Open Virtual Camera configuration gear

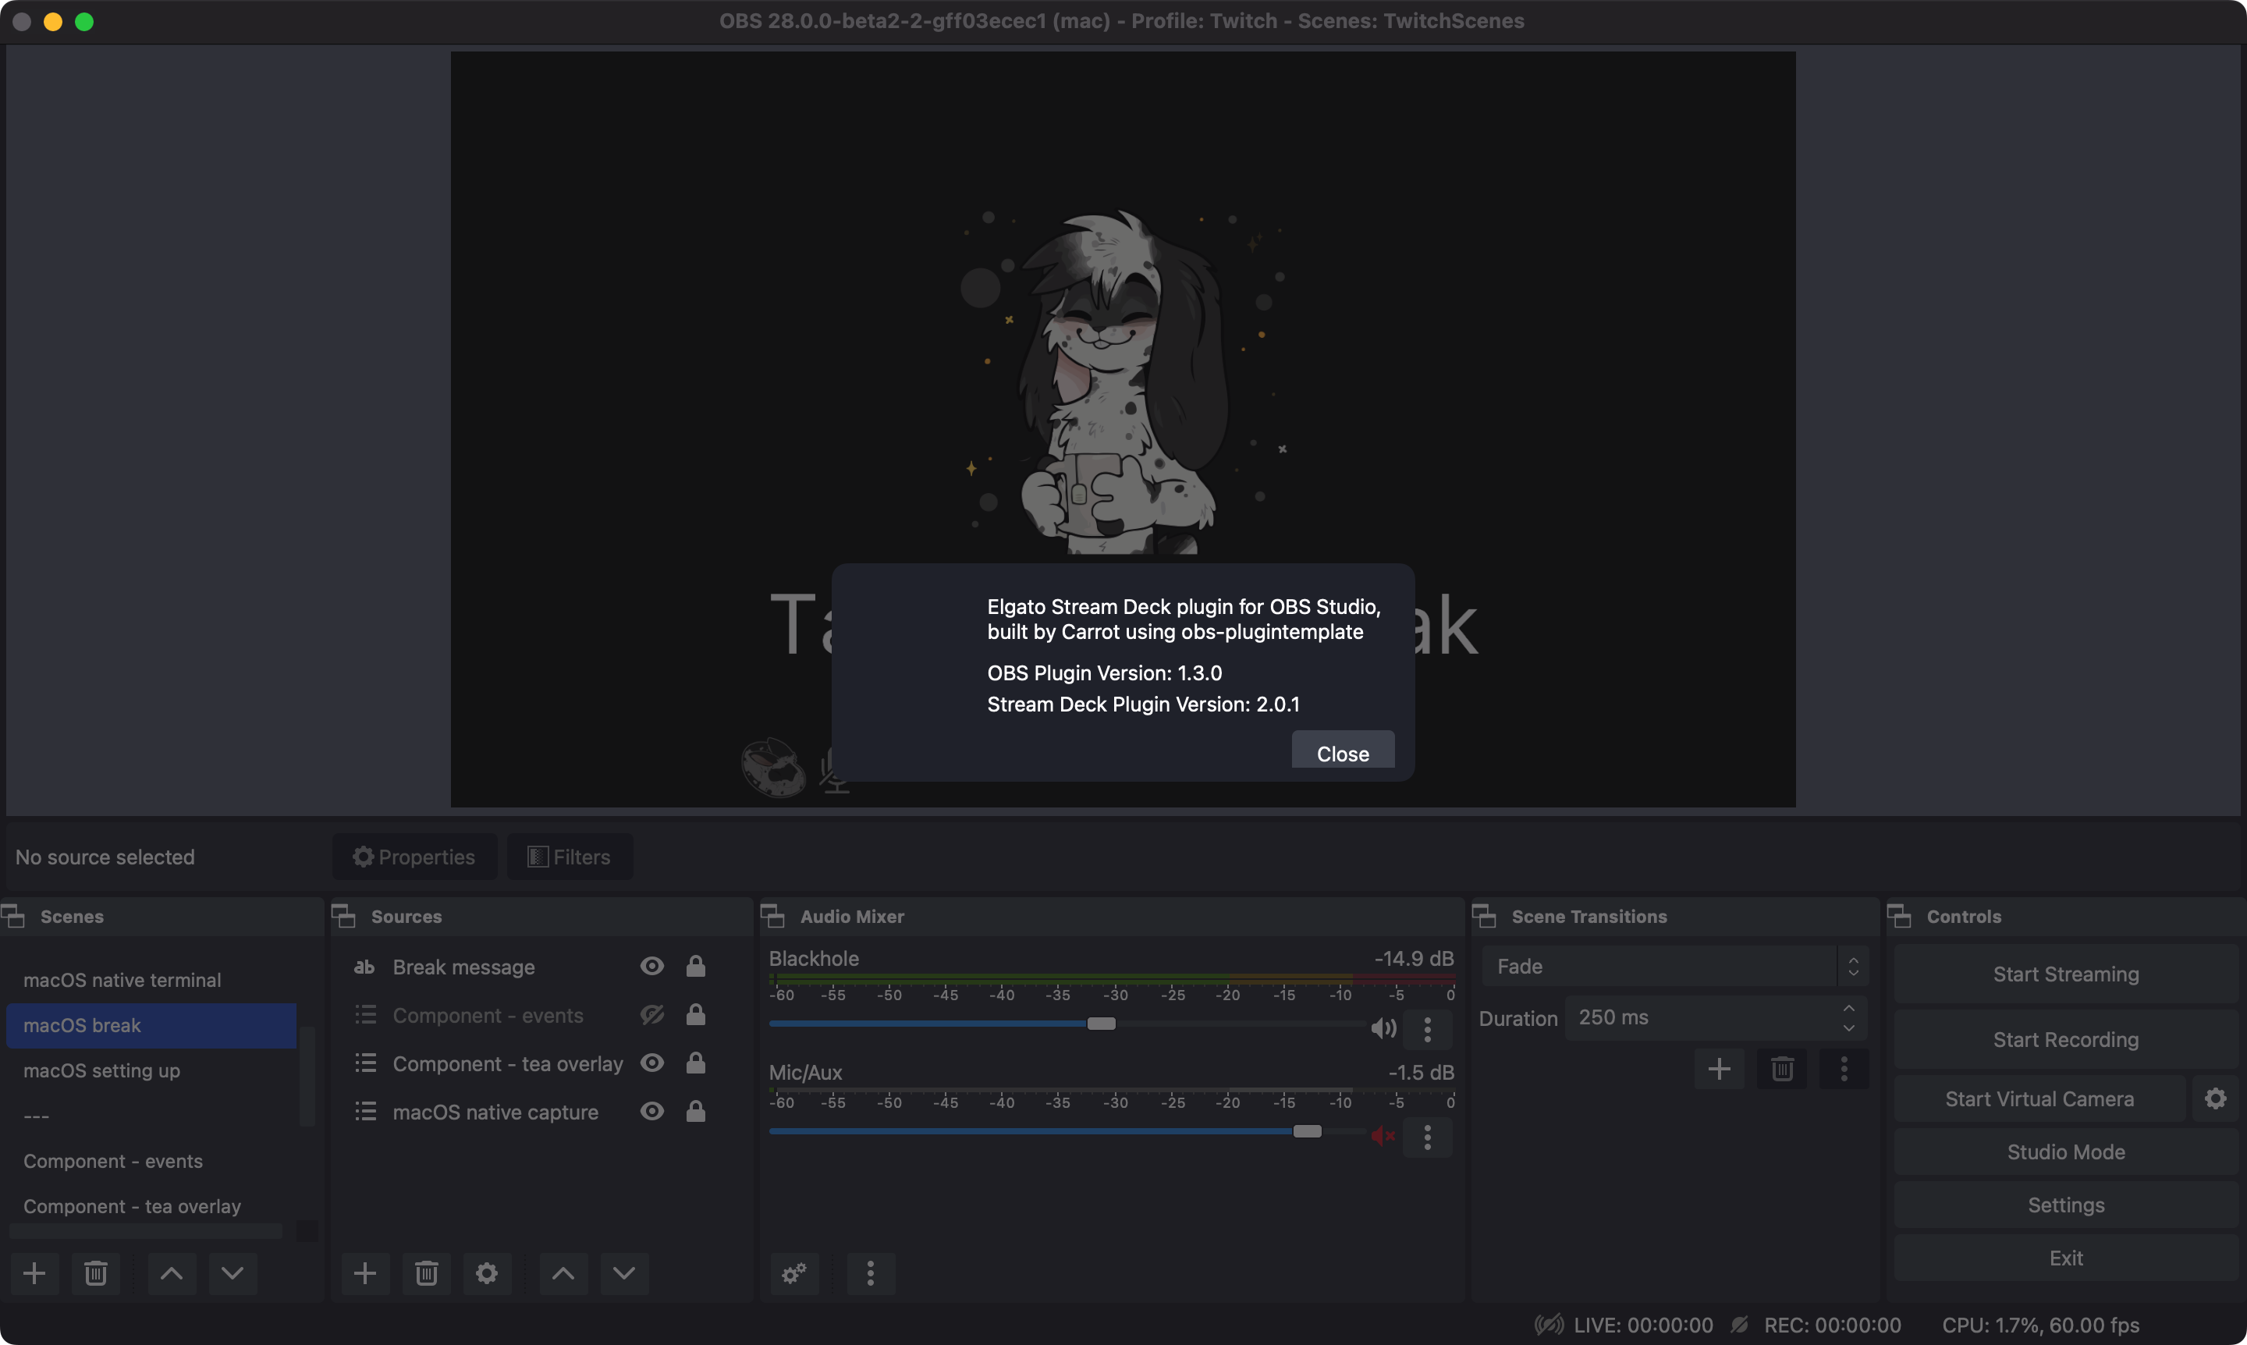point(2215,1098)
